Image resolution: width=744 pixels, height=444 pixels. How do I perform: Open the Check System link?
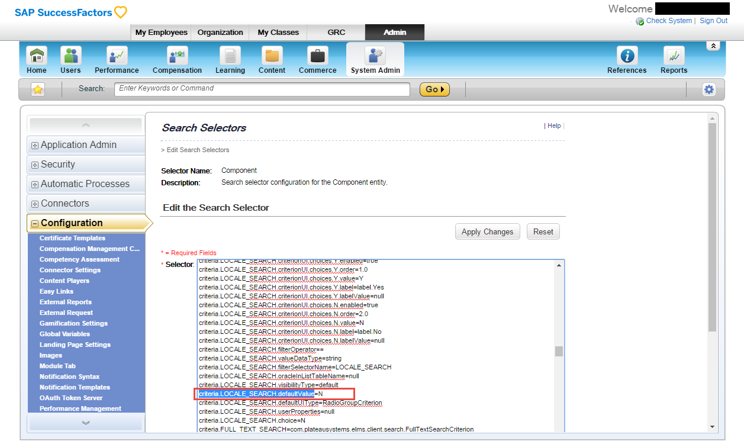[669, 21]
